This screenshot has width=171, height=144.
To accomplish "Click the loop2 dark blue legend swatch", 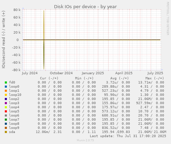I will (6, 99).
